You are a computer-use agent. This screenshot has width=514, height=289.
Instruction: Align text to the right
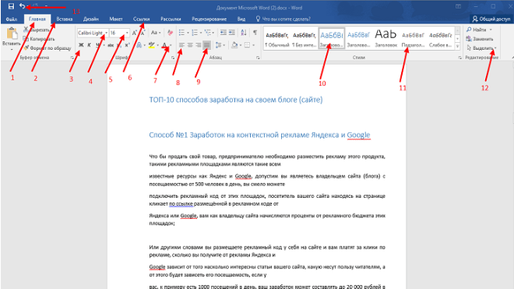[x=199, y=45]
